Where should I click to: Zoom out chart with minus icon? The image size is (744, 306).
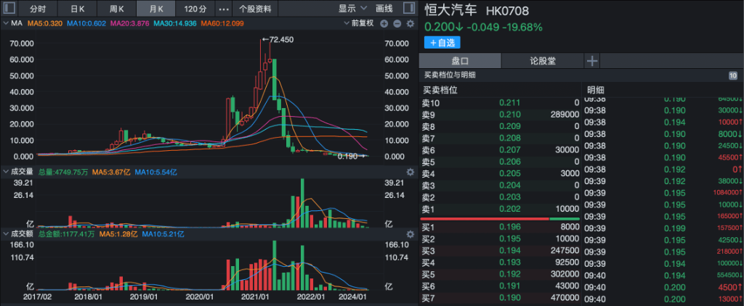pos(397,23)
